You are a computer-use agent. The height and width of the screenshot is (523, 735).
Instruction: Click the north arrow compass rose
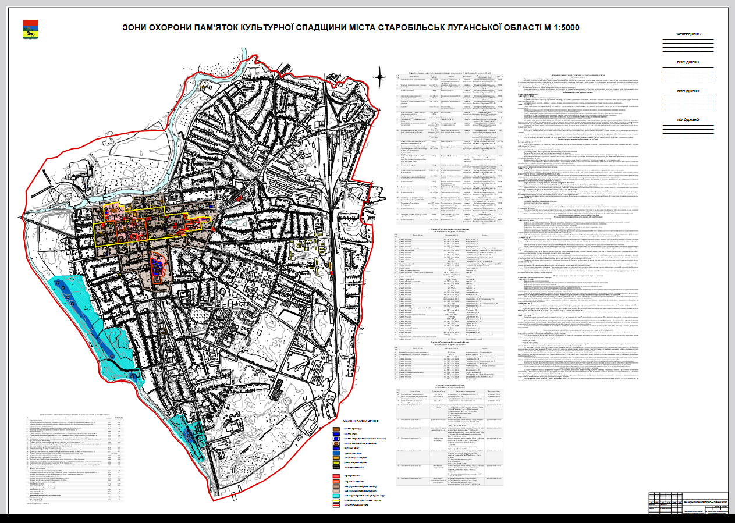click(380, 76)
